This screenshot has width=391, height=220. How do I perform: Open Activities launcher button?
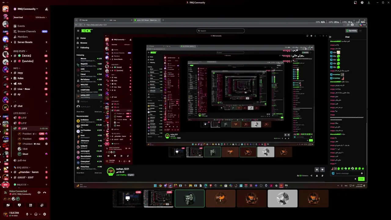pos(31,205)
